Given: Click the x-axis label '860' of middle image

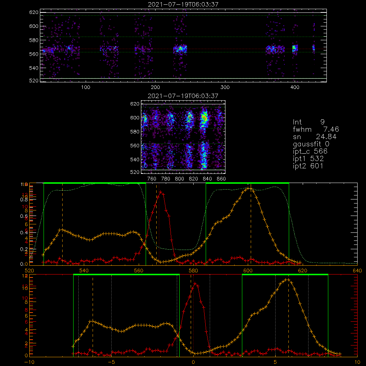Looking at the screenshot, I should pos(221,179).
